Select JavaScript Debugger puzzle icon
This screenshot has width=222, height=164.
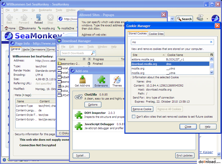point(79,126)
